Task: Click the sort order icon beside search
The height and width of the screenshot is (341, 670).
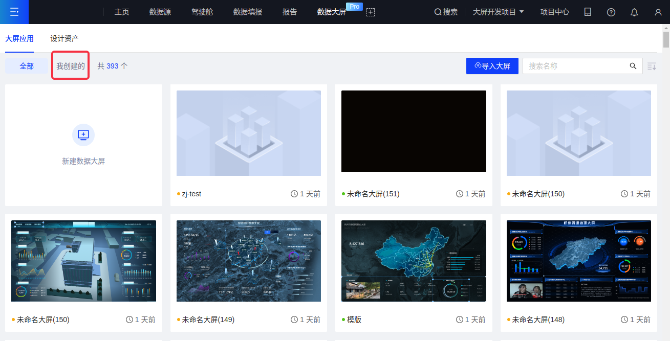Action: [652, 66]
